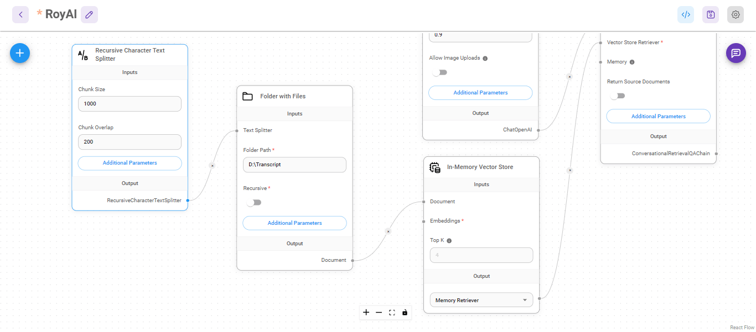The height and width of the screenshot is (332, 756).
Task: Open the purple chat message button
Action: [x=736, y=53]
